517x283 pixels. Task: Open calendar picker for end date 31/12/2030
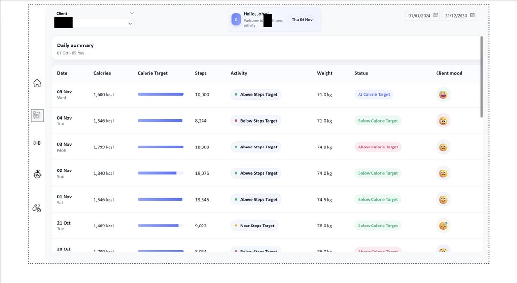point(472,15)
